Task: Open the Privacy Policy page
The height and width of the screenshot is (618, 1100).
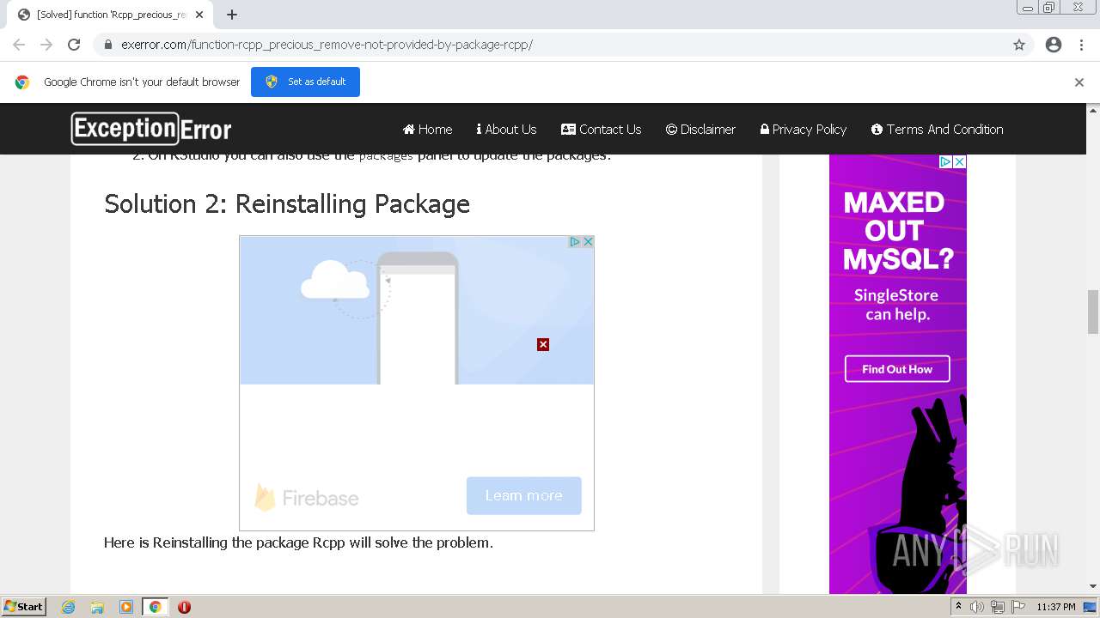Action: coord(804,130)
